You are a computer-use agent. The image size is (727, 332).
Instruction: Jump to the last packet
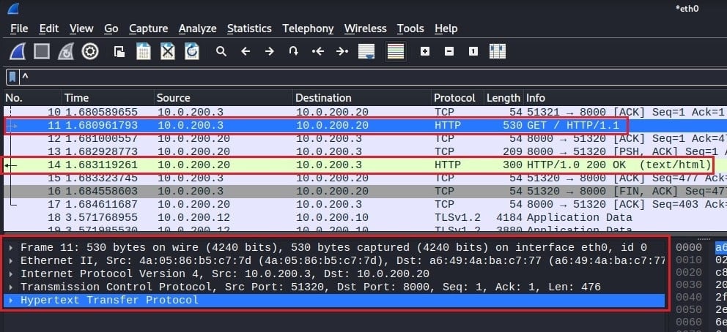(x=342, y=51)
